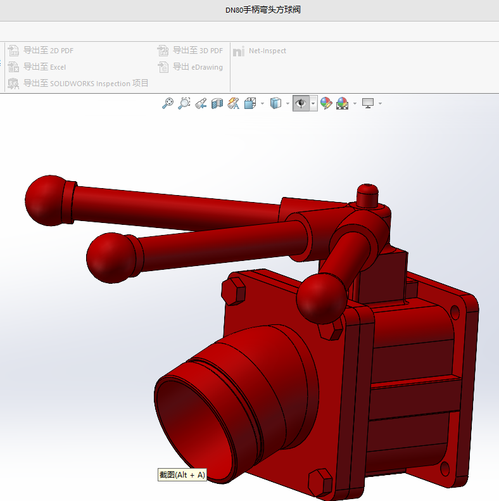The height and width of the screenshot is (501, 499).
Task: Click Edit Appearance color ball icon
Action: coord(326,103)
